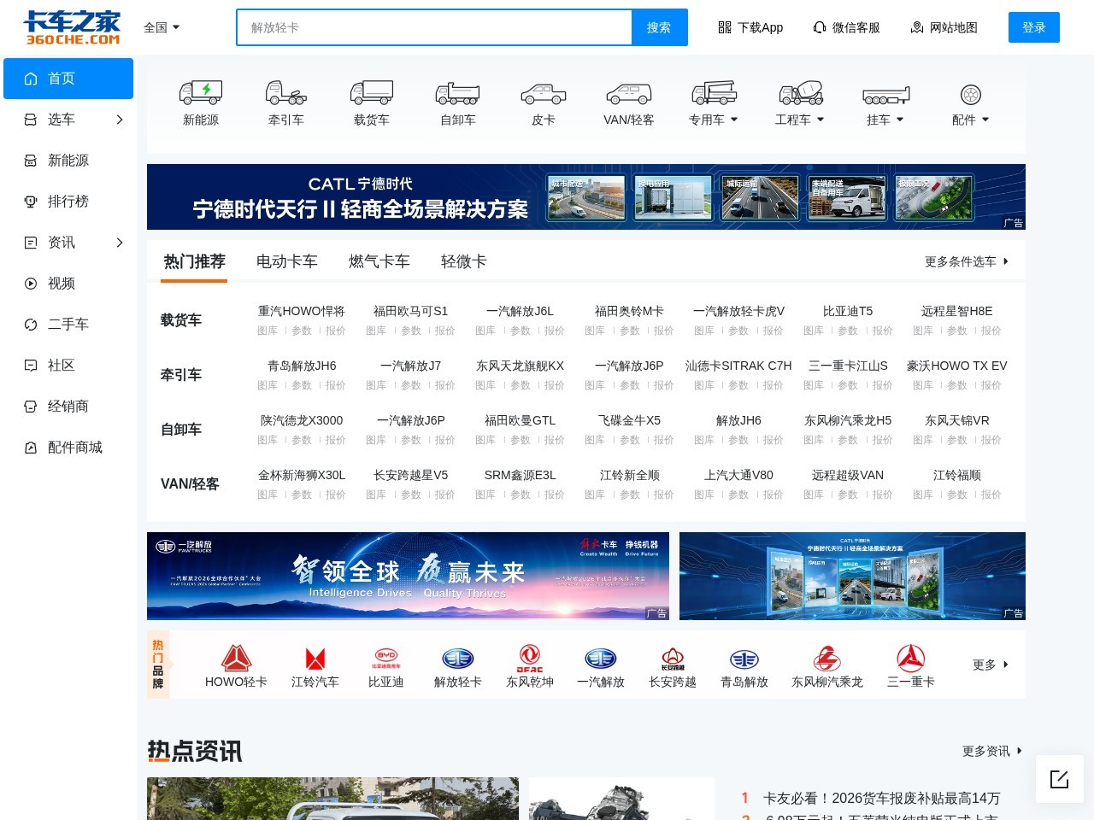Click the 登录 login button
This screenshot has width=1094, height=820.
click(1034, 27)
